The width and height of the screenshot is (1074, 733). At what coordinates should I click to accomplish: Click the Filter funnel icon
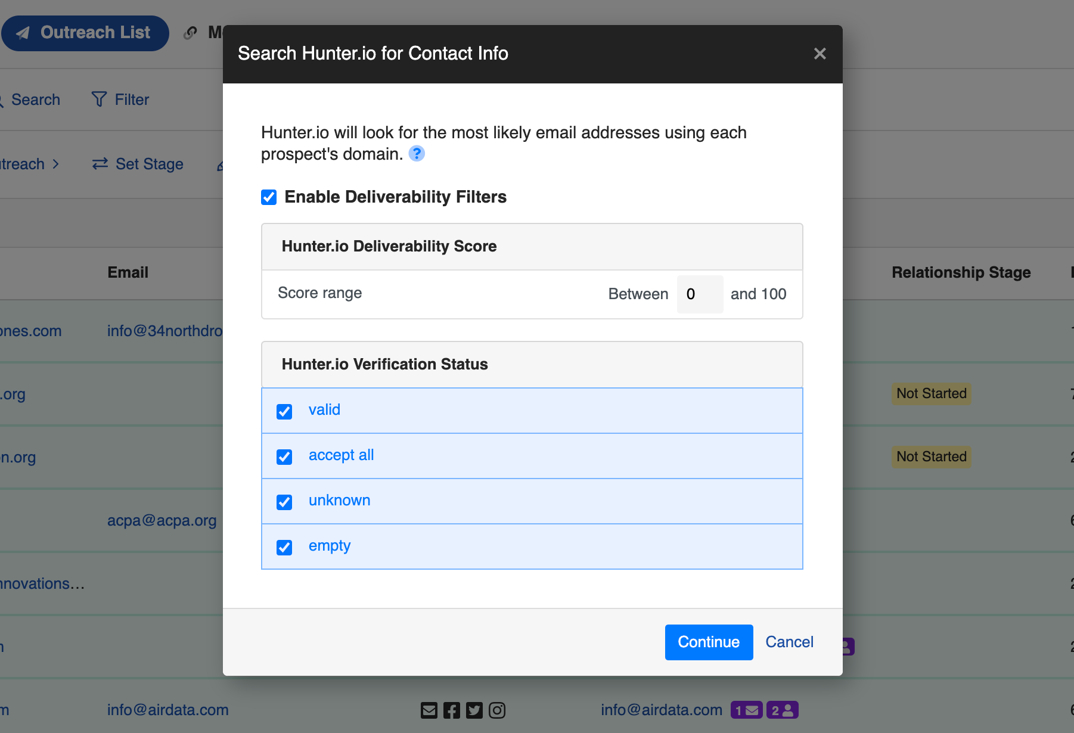click(x=100, y=100)
